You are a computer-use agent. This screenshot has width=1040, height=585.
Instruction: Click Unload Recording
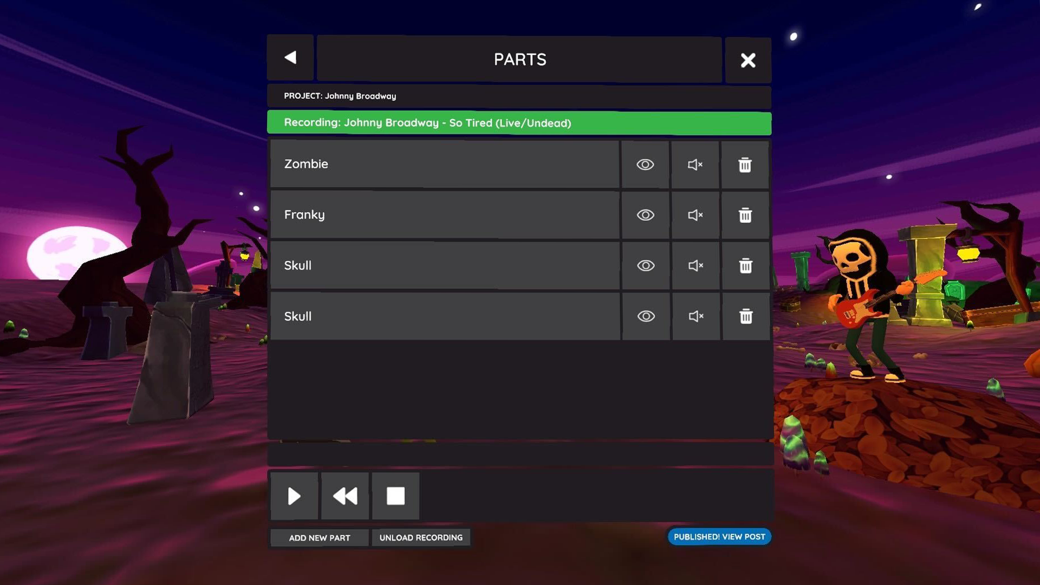point(421,538)
